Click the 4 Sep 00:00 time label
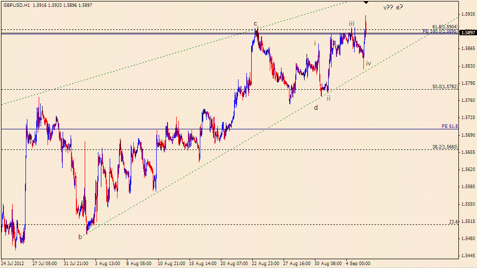The width and height of the screenshot is (477, 268). 358,264
